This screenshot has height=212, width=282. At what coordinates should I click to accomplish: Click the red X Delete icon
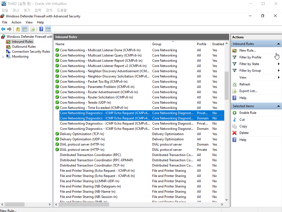pyautogui.click(x=234, y=133)
